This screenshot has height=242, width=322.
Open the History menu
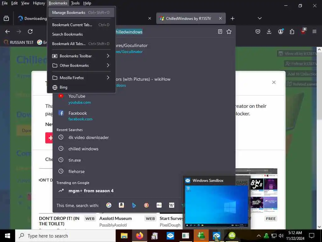[x=39, y=3]
